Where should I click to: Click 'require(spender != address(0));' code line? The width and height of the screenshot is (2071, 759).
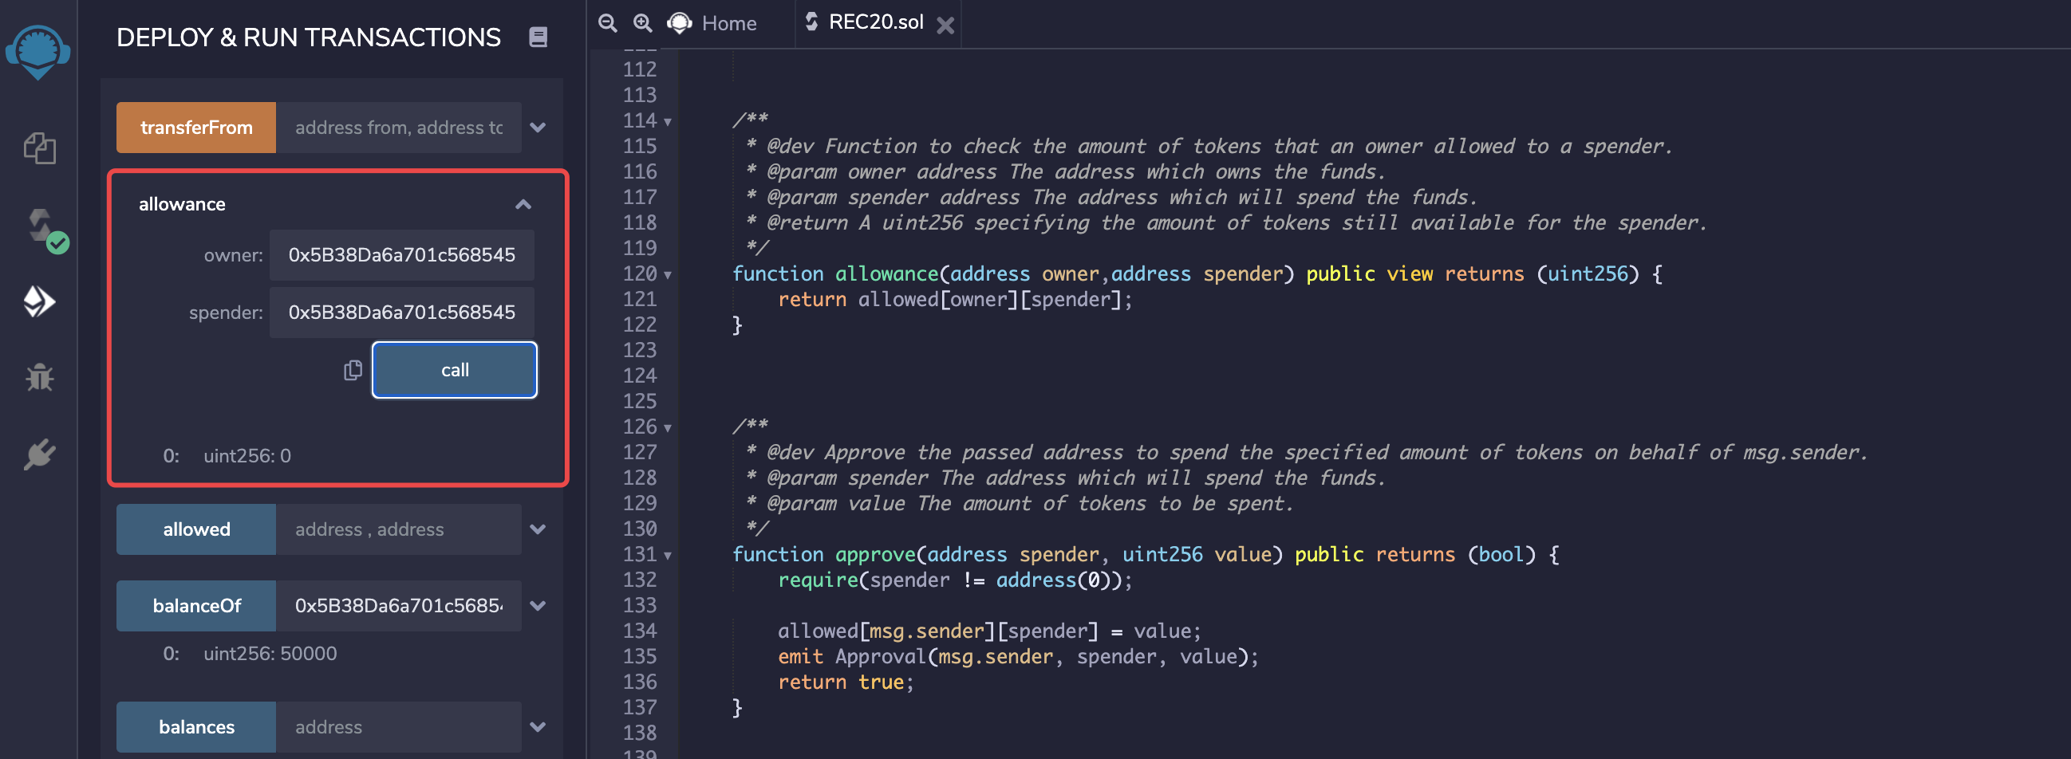tap(955, 580)
